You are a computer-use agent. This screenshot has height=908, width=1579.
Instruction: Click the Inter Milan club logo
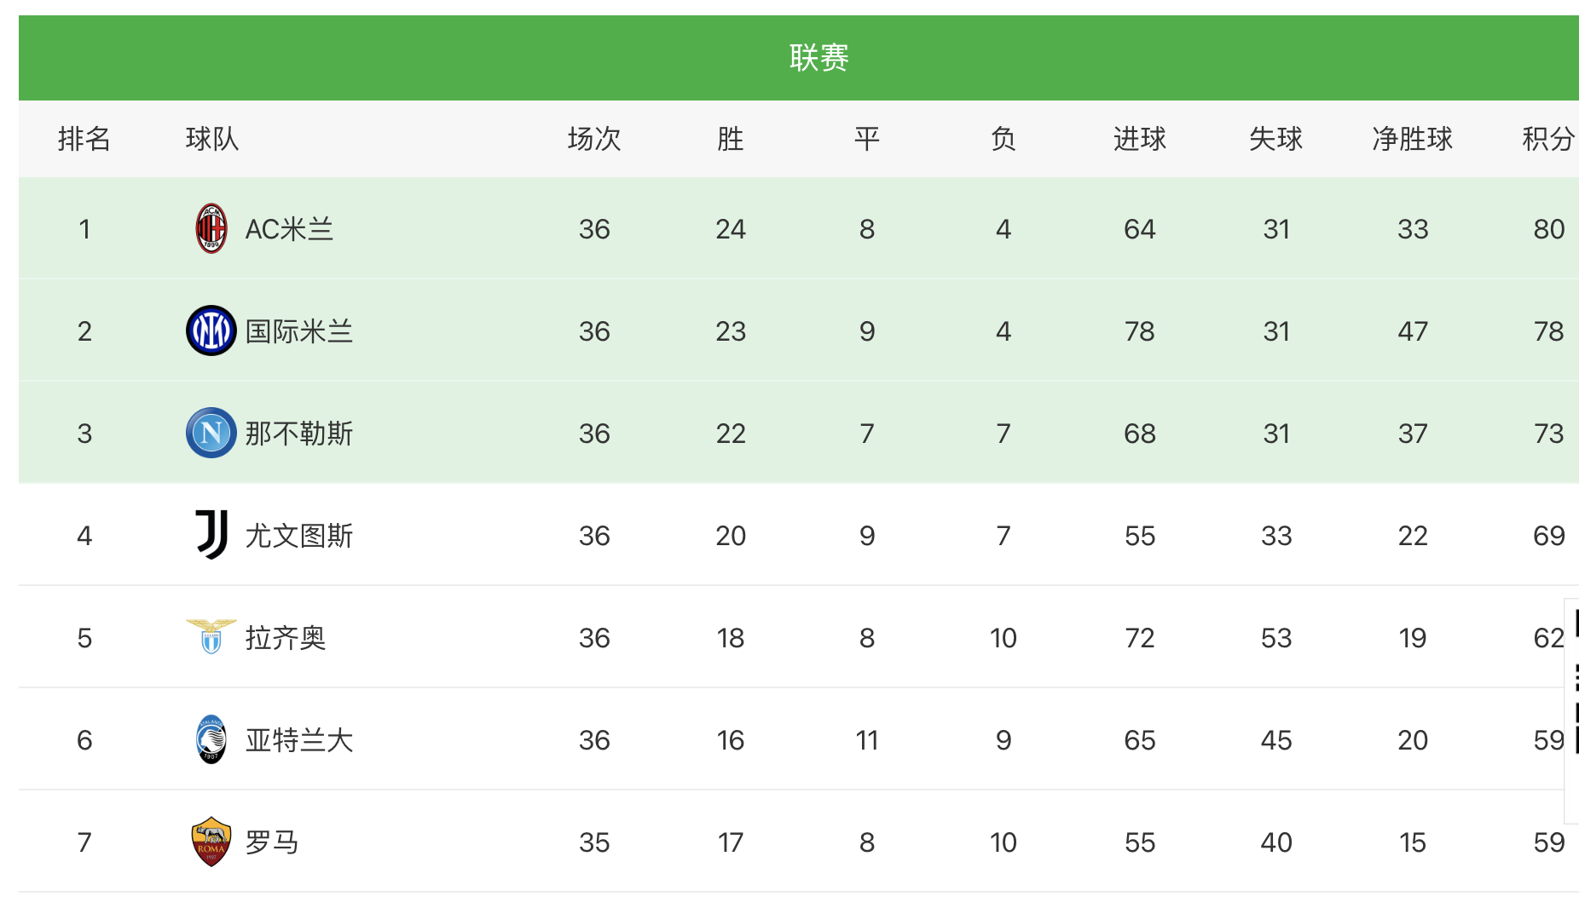pyautogui.click(x=211, y=330)
